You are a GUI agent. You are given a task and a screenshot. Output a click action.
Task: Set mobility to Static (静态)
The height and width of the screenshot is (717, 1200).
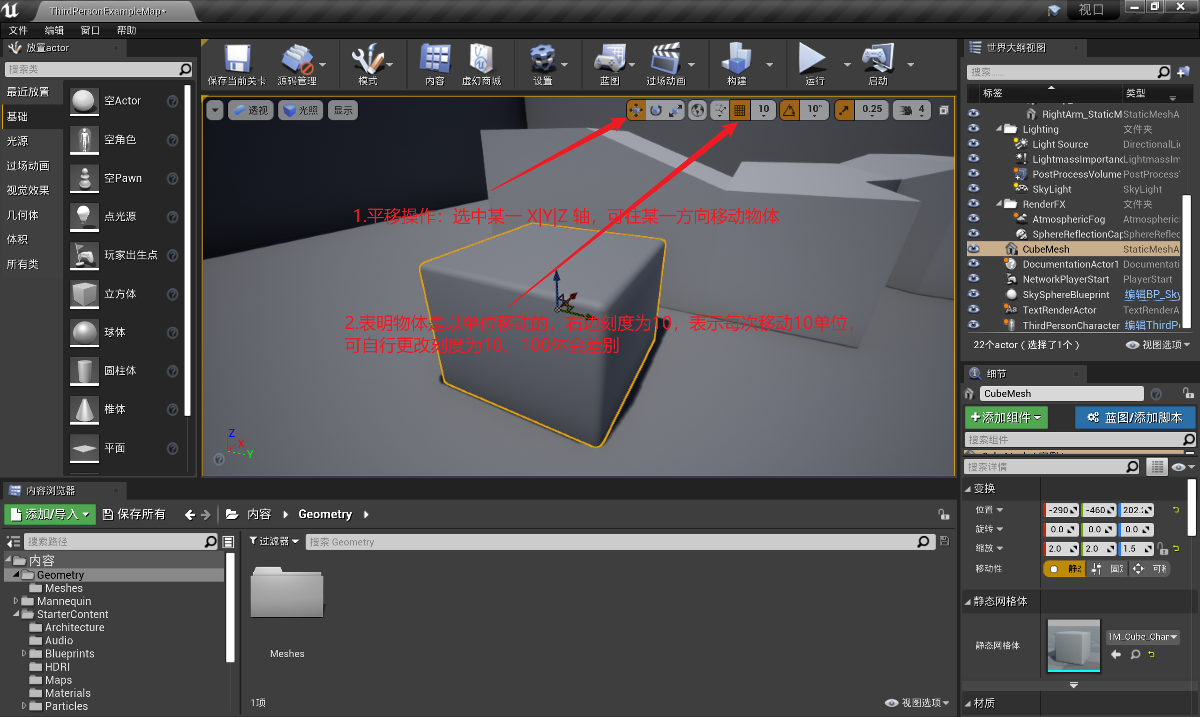point(1065,568)
